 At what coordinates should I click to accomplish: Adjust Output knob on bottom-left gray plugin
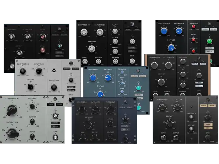click(x=32, y=122)
